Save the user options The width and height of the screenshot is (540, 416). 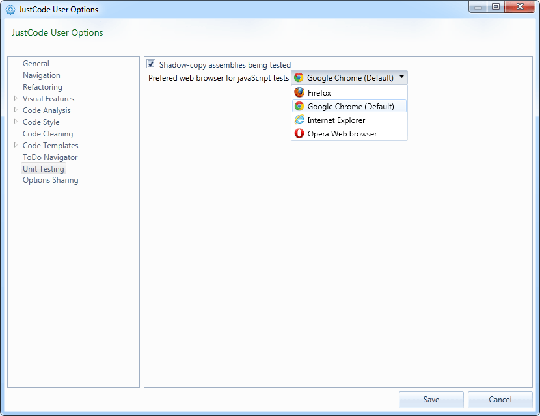click(431, 400)
